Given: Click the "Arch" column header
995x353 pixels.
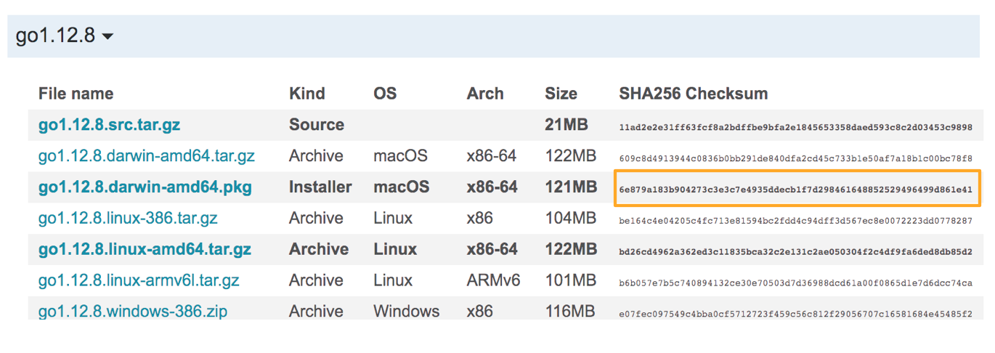Looking at the screenshot, I should [x=485, y=94].
